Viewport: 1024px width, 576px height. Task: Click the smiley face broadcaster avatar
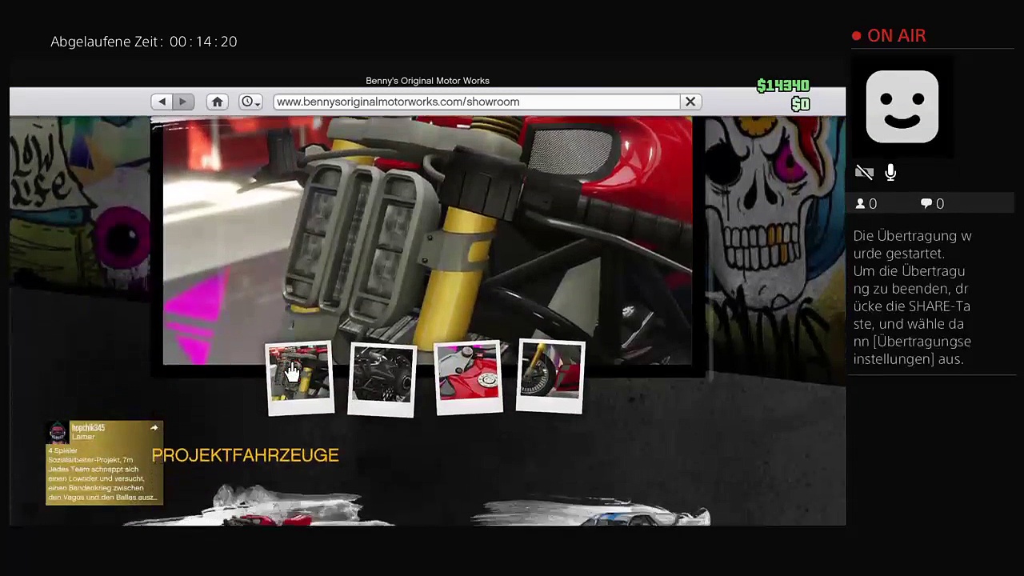(902, 106)
